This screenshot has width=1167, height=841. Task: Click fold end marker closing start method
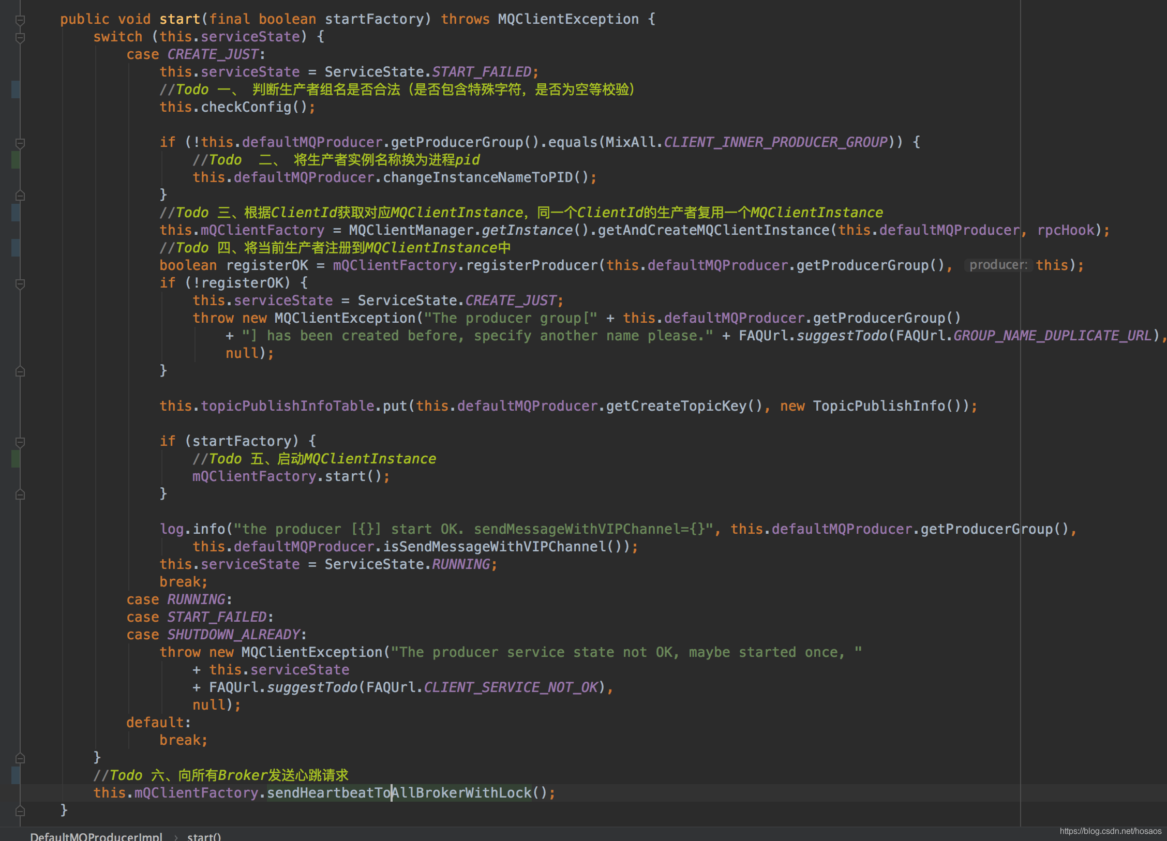(20, 810)
